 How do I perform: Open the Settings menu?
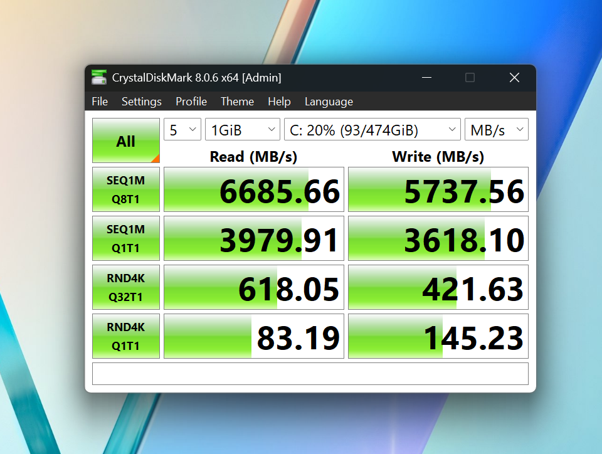(141, 102)
